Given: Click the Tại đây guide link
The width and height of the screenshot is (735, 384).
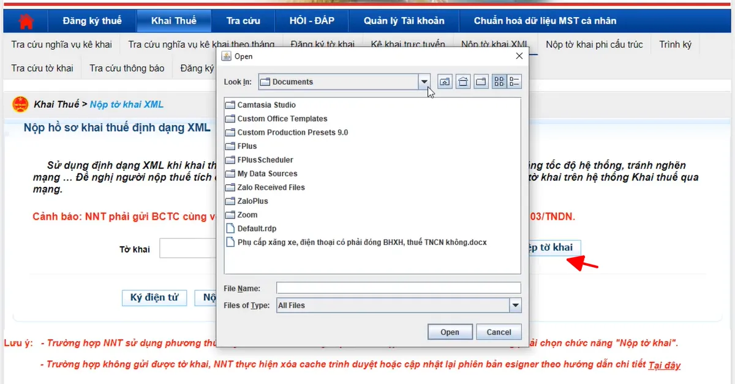Looking at the screenshot, I should coord(664,365).
